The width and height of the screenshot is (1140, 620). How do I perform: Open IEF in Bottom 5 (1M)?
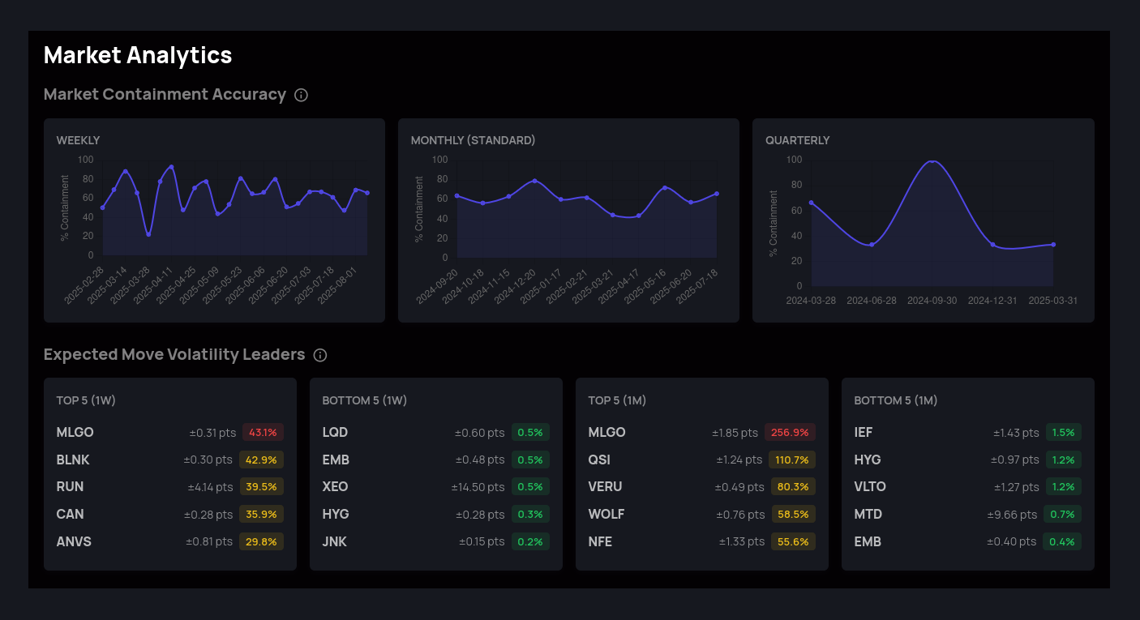coord(864,432)
